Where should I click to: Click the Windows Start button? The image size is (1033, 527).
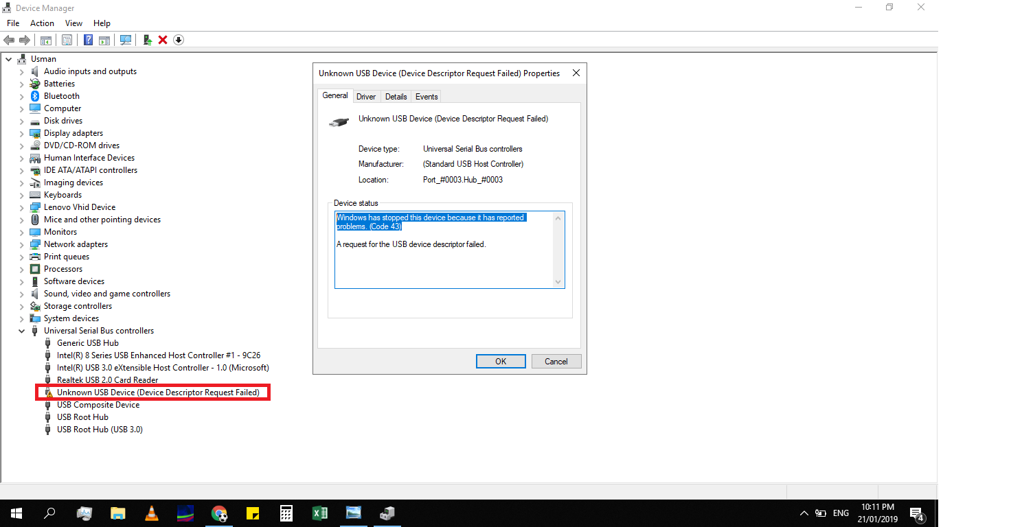click(16, 513)
